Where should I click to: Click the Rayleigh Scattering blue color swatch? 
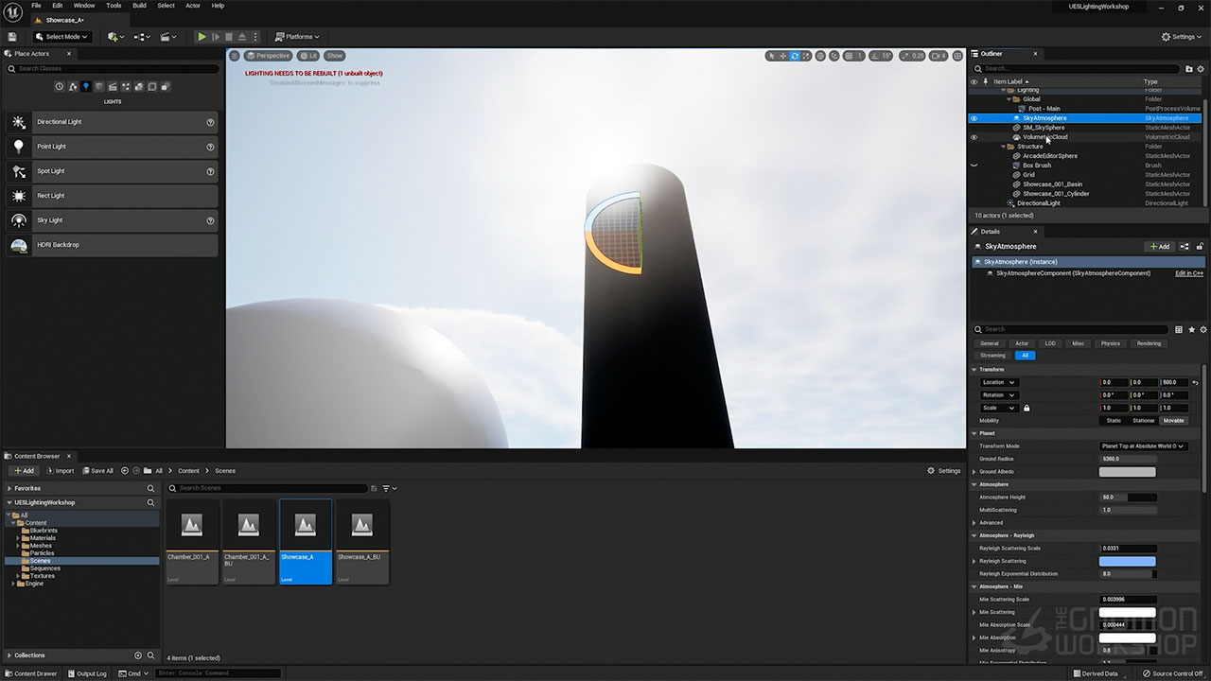click(1127, 561)
